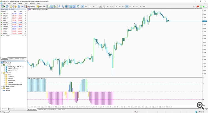Tile chart windows with grid icon

click(66, 6)
